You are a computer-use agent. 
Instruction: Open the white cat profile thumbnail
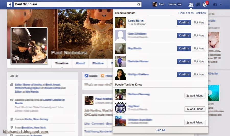pos(120,48)
